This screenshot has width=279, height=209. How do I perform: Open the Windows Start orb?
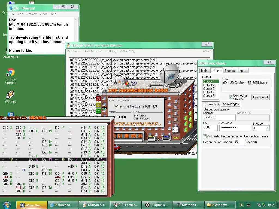coord(7,205)
